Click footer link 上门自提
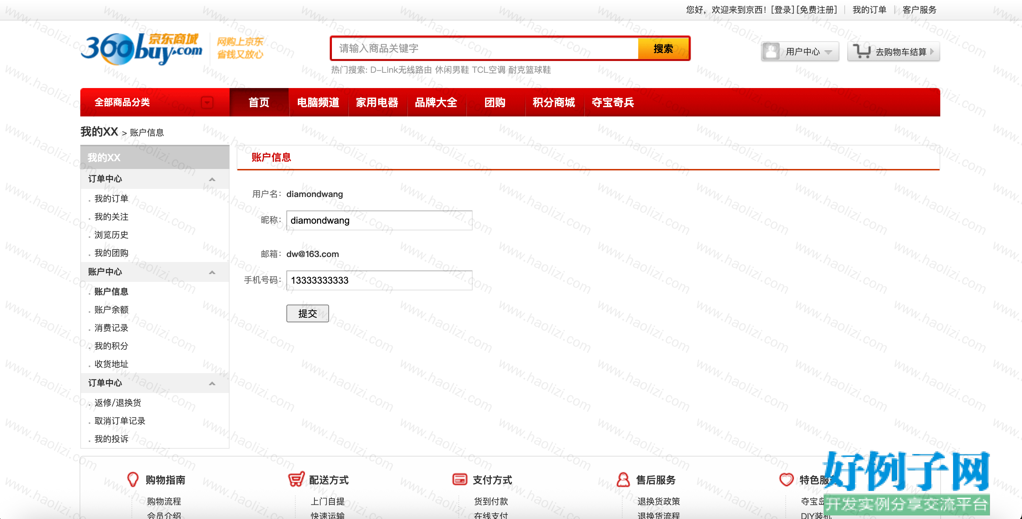The height and width of the screenshot is (519, 1022). click(327, 502)
